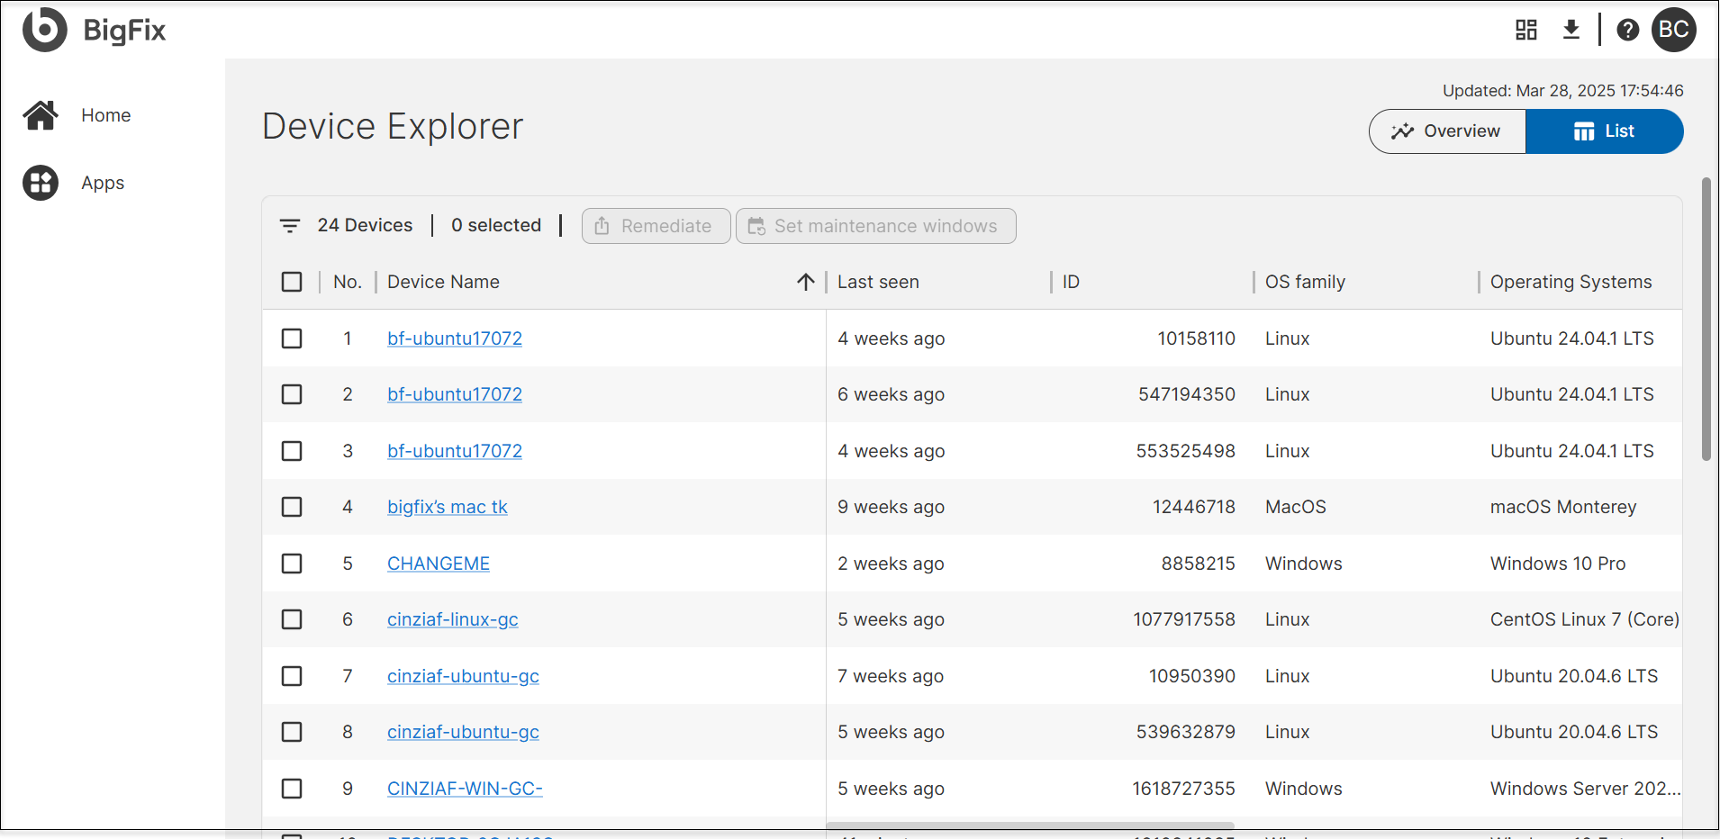Click the Set maintenance windows button
Image resolution: width=1720 pixels, height=839 pixels.
tap(876, 226)
